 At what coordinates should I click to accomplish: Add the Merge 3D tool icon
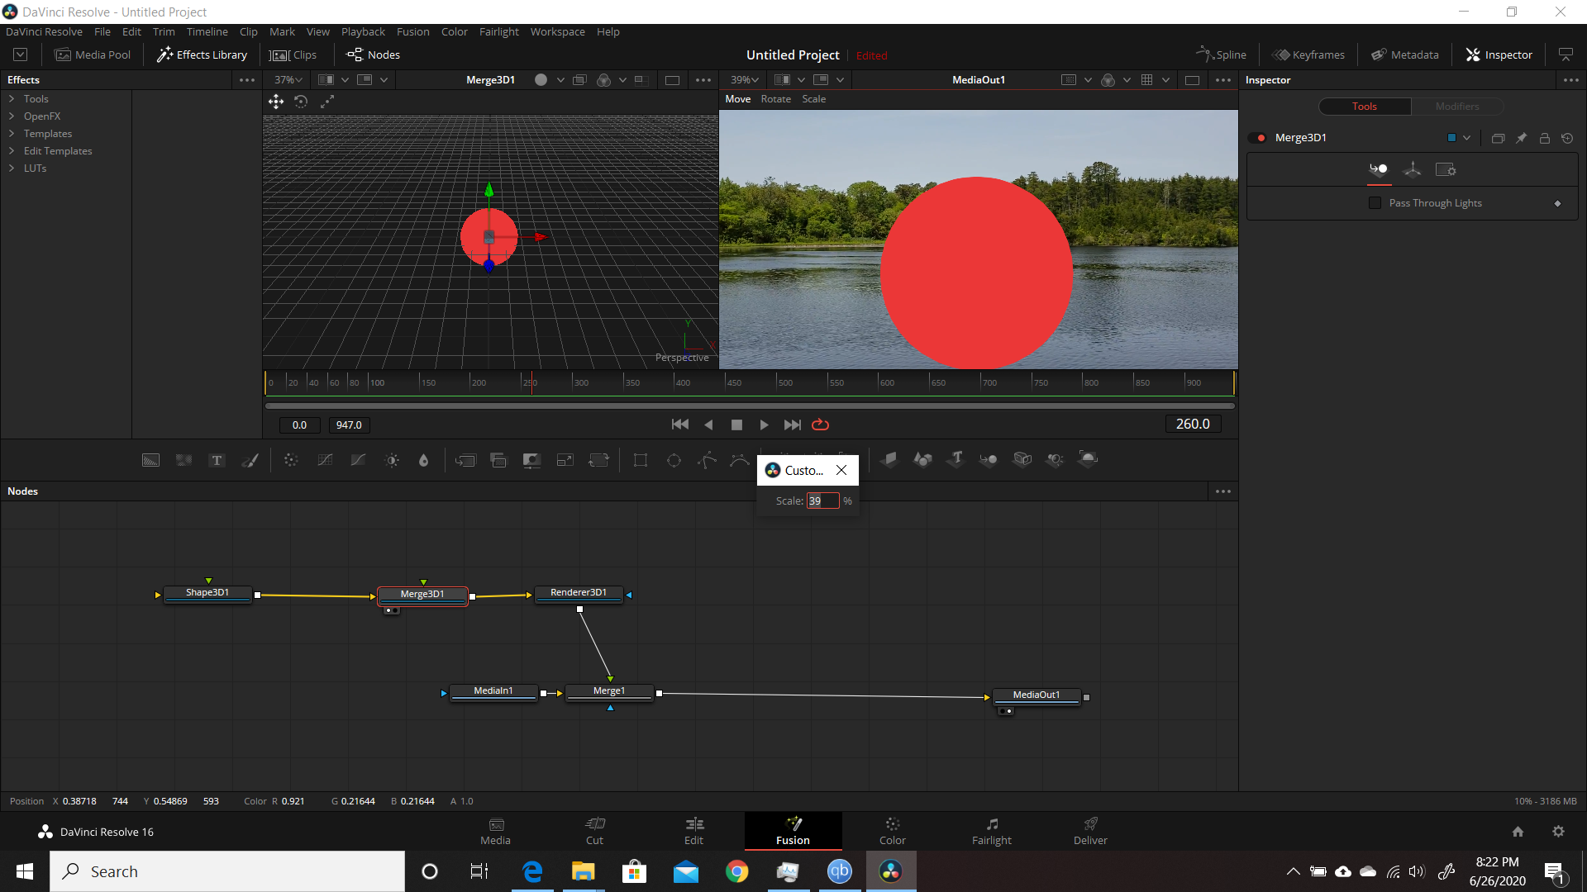click(989, 459)
